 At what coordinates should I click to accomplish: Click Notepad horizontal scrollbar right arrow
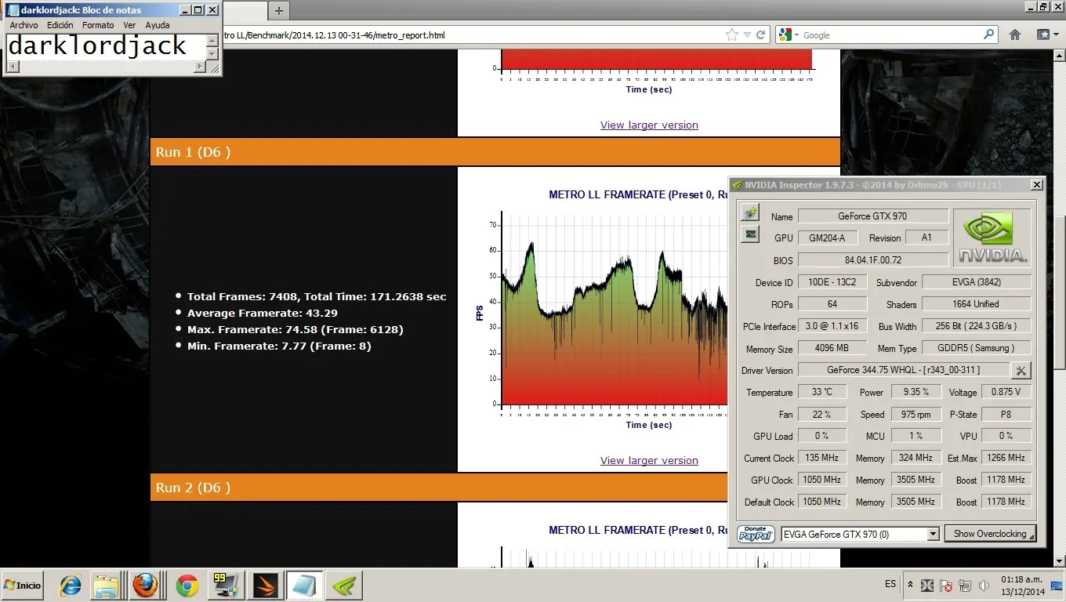point(199,67)
